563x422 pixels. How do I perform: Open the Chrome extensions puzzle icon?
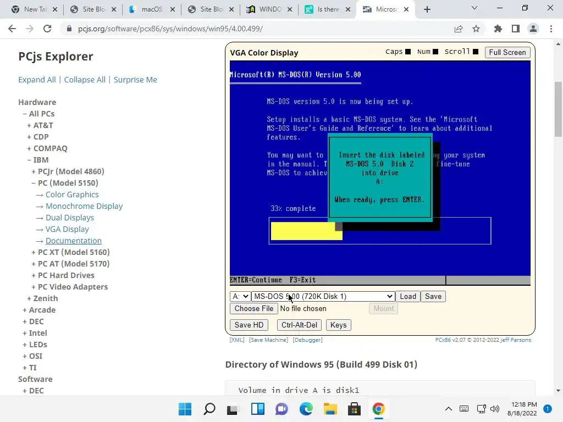pyautogui.click(x=498, y=29)
